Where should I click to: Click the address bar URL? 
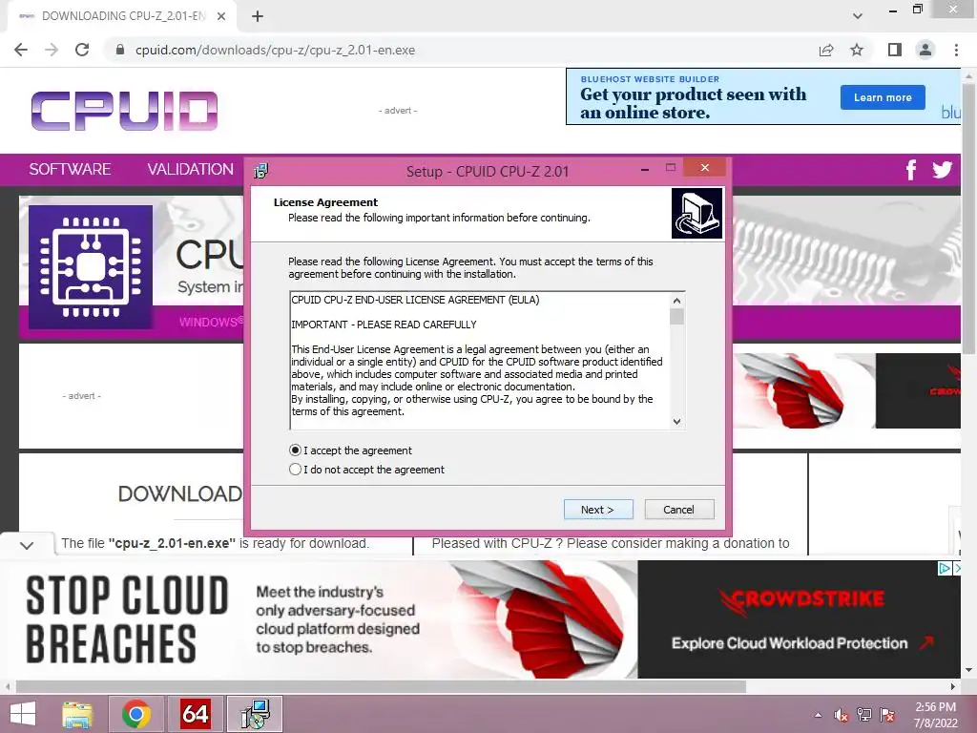click(x=275, y=50)
